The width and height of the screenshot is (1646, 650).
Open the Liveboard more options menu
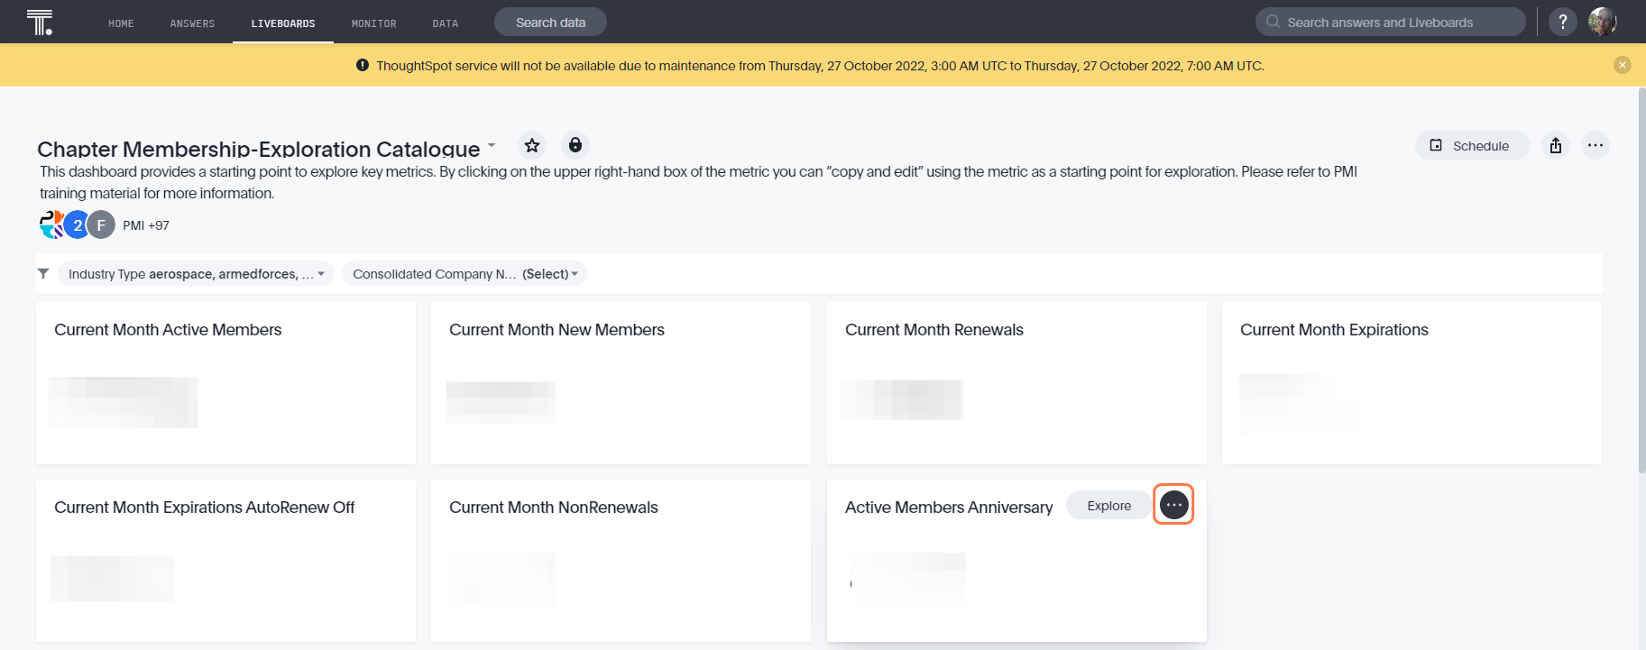click(x=1595, y=145)
